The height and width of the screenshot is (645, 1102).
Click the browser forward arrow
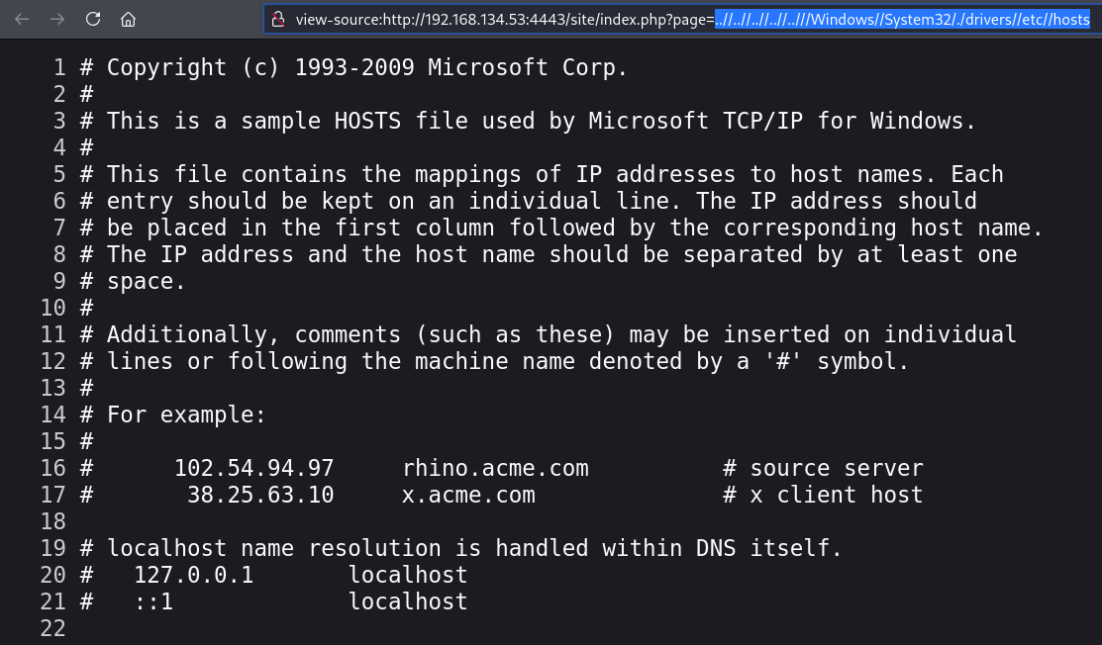[57, 19]
